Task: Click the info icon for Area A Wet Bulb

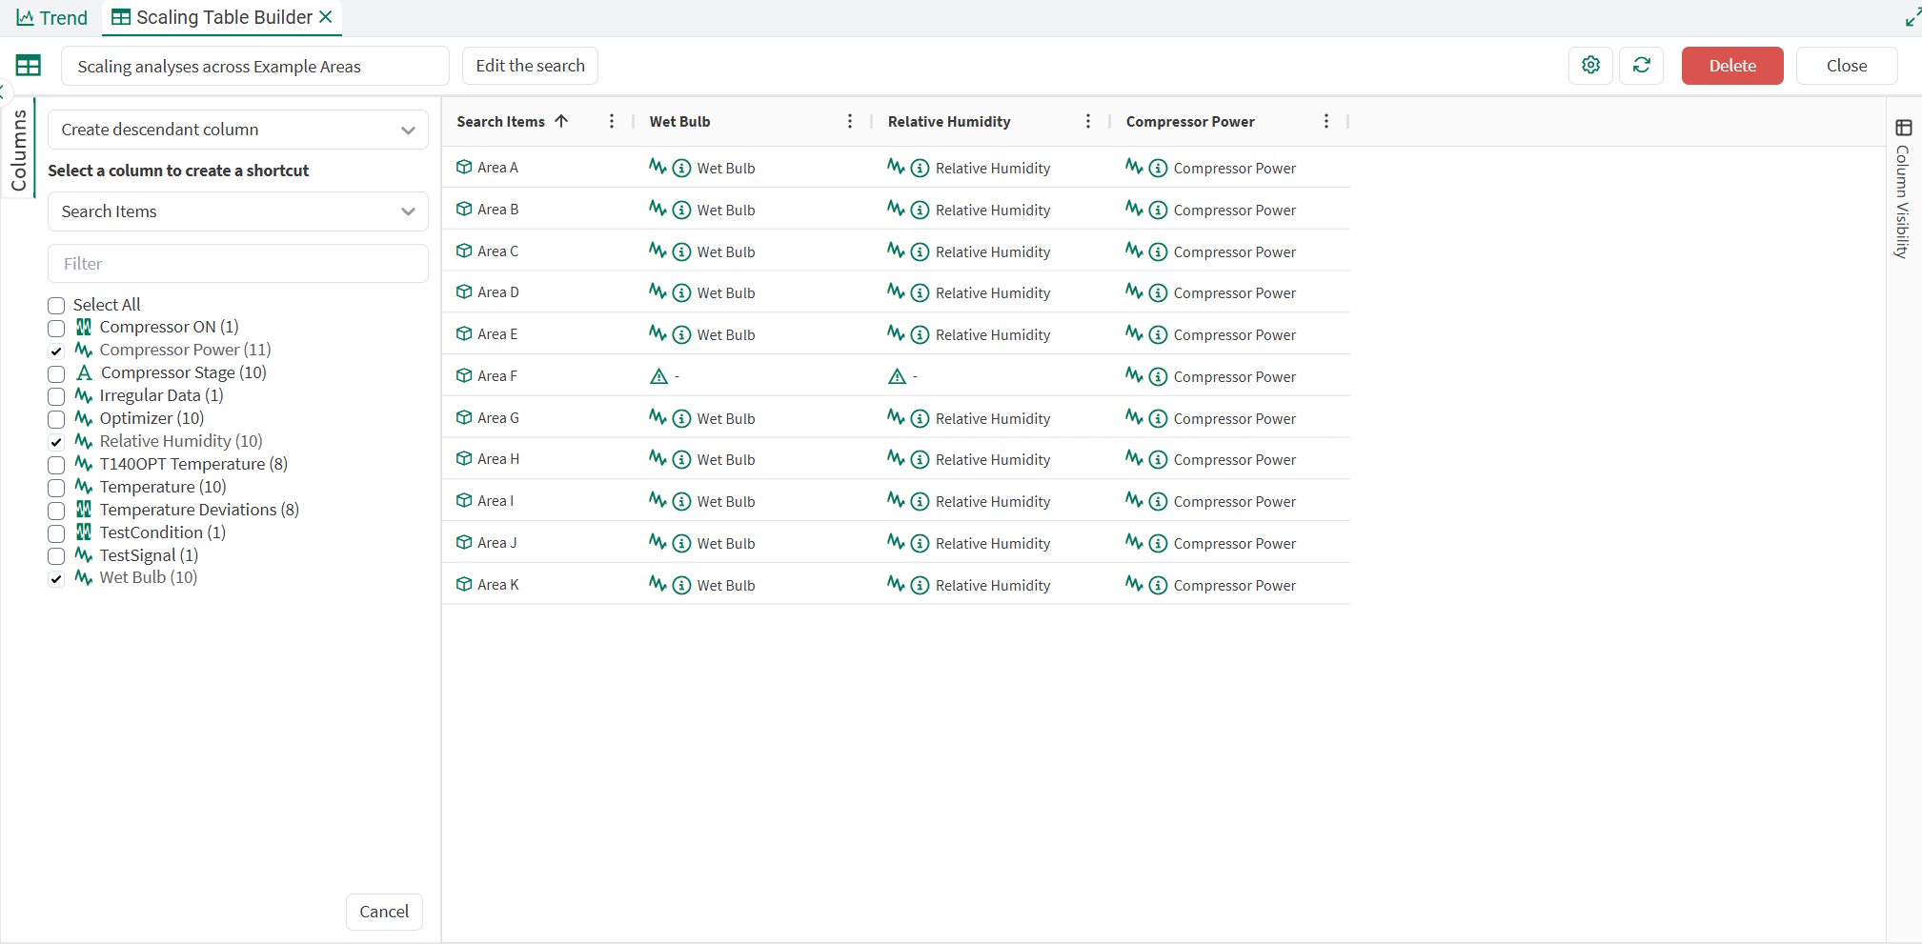Action: pos(681,169)
